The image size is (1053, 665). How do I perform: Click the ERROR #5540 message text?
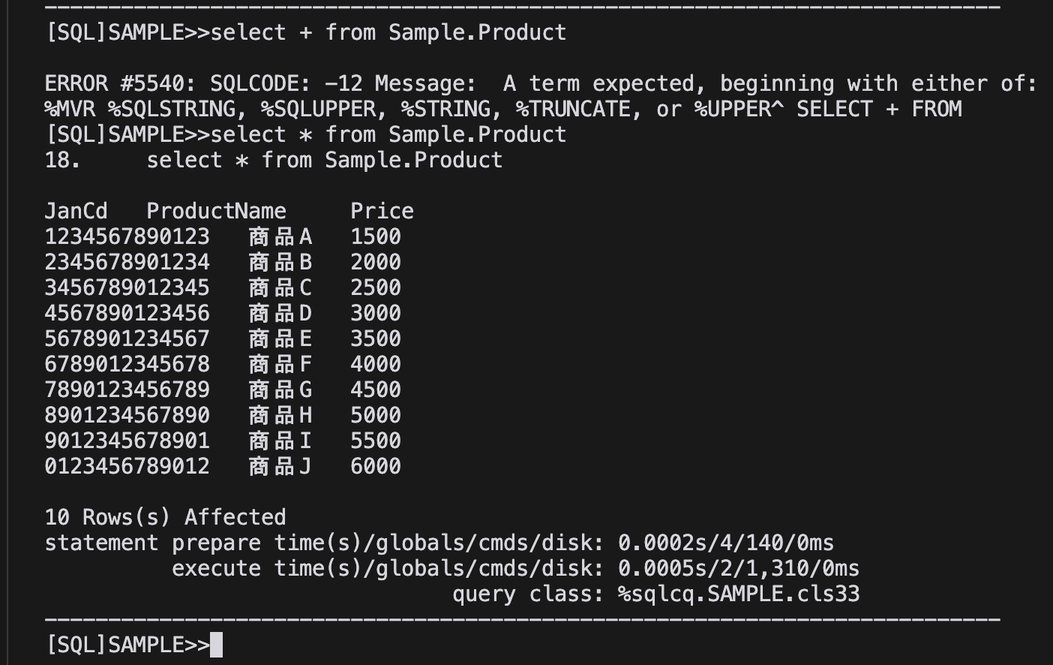coord(540,96)
